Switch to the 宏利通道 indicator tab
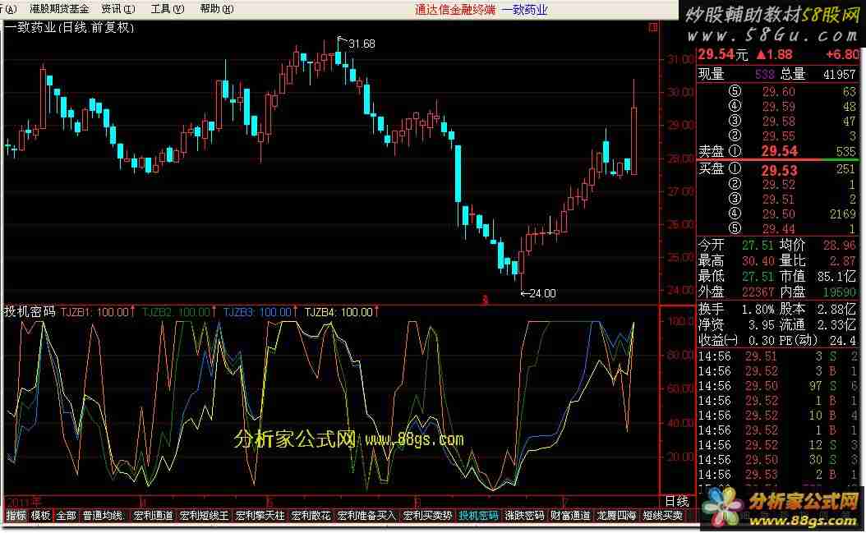 point(153,516)
